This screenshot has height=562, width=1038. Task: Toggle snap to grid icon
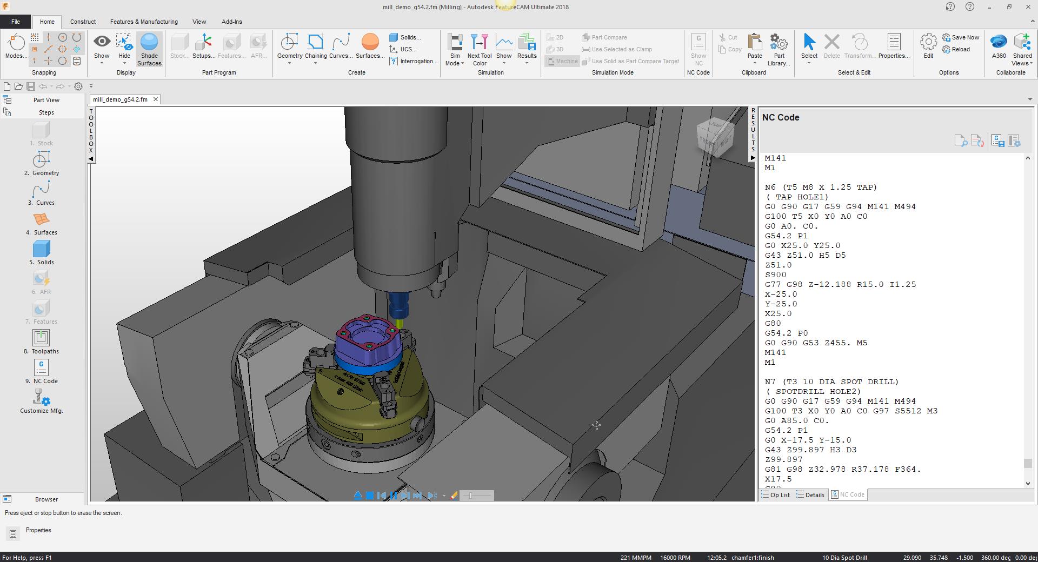[x=35, y=37]
